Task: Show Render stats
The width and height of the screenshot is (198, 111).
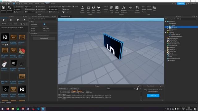Action: pyautogui.click(x=144, y=9)
